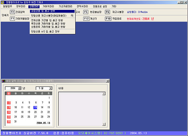The width and height of the screenshot is (188, 136).
Task: Select day 20 in the calendar
Action: click(35, 112)
